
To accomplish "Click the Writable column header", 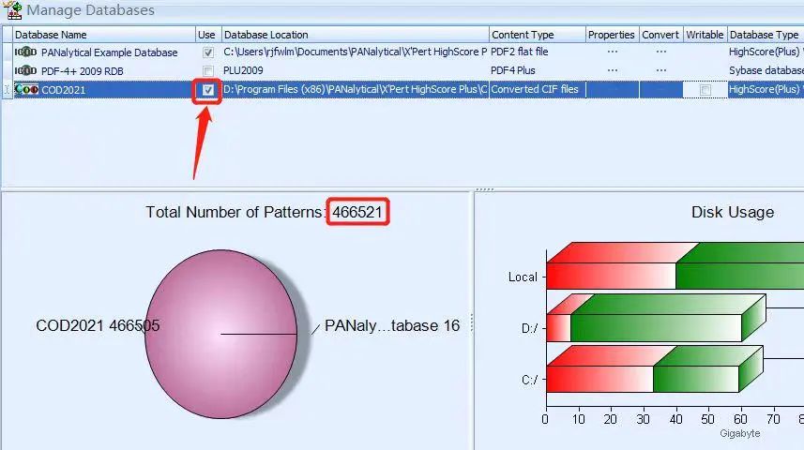I will coord(705,35).
